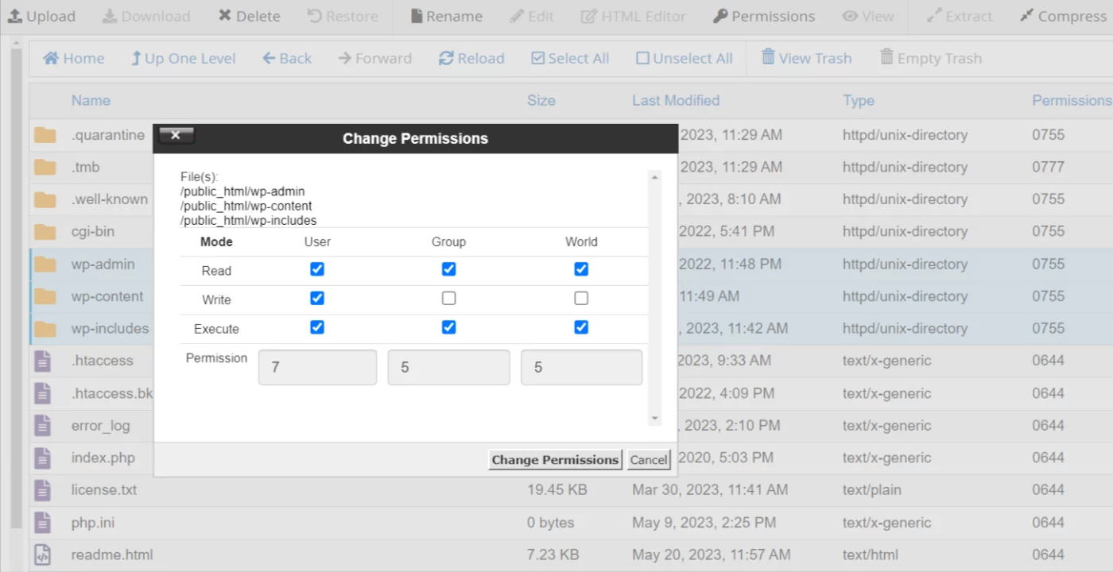This screenshot has height=572, width=1113.
Task: Toggle World Read permission checkbox
Action: [581, 269]
